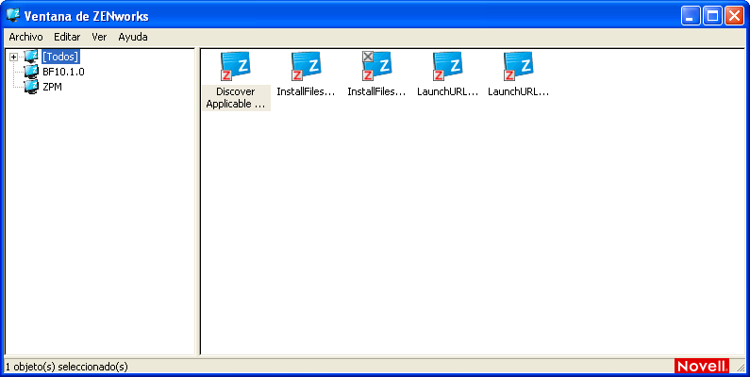Close the Ventana de ZENworks window
The height and width of the screenshot is (377, 750).
[734, 16]
